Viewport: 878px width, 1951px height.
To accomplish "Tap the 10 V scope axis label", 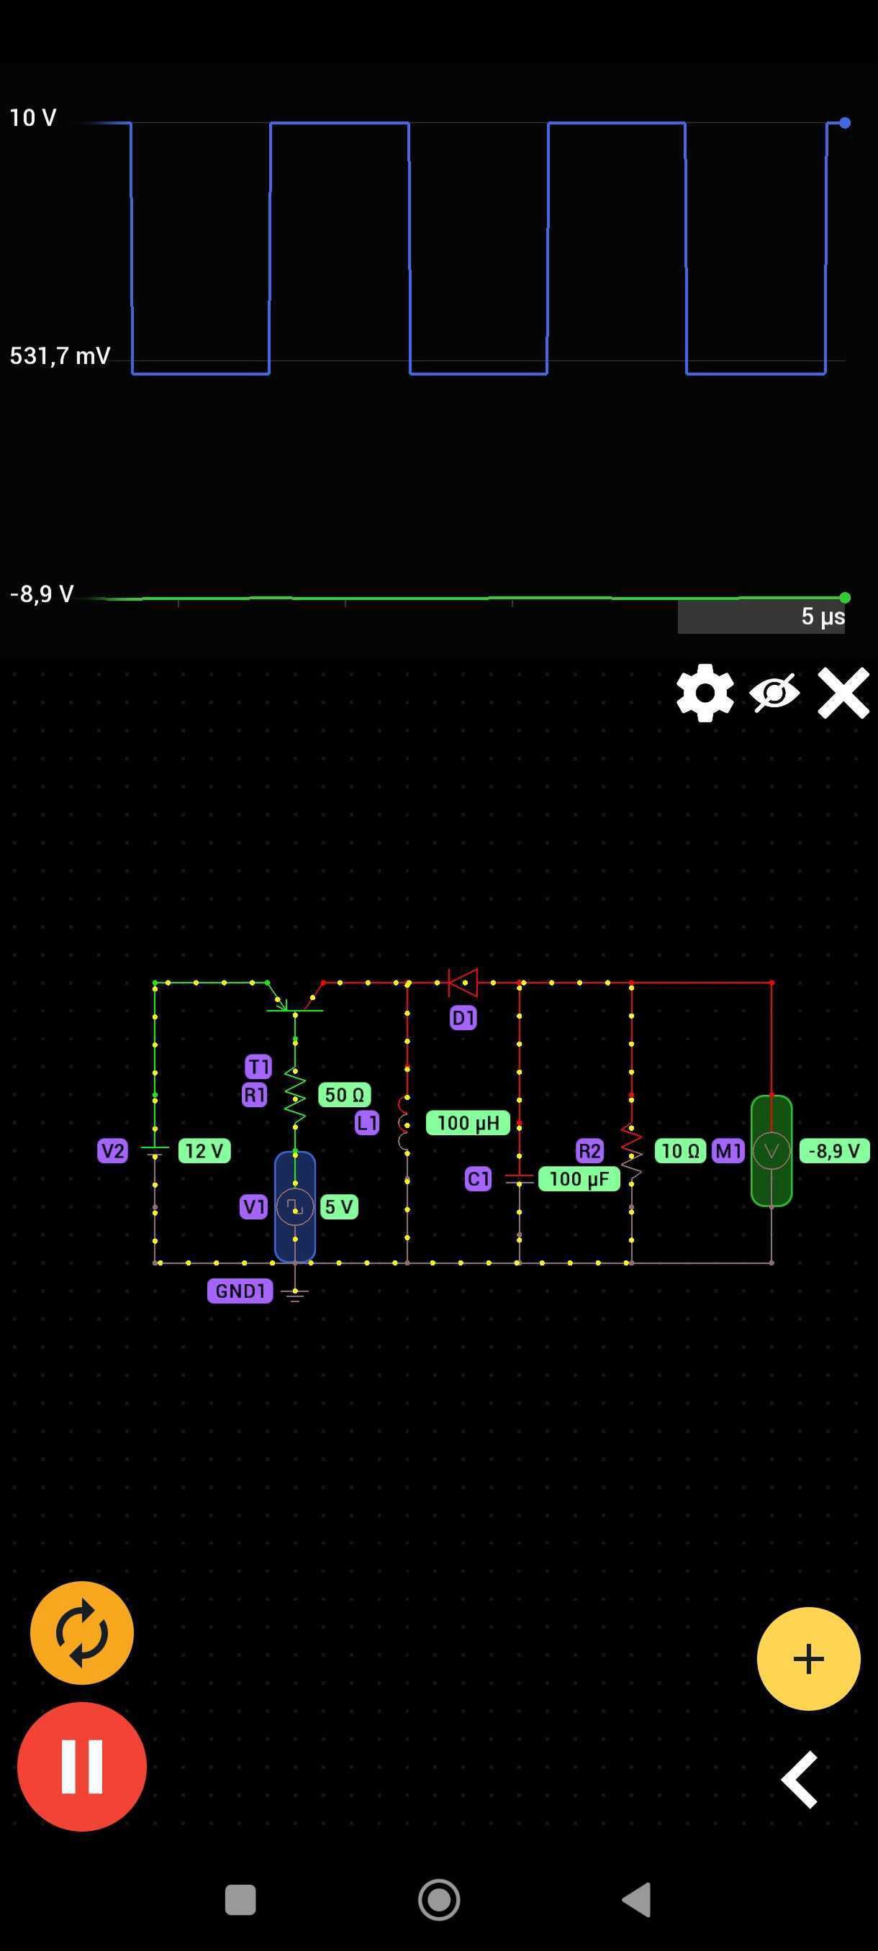I will (x=32, y=118).
